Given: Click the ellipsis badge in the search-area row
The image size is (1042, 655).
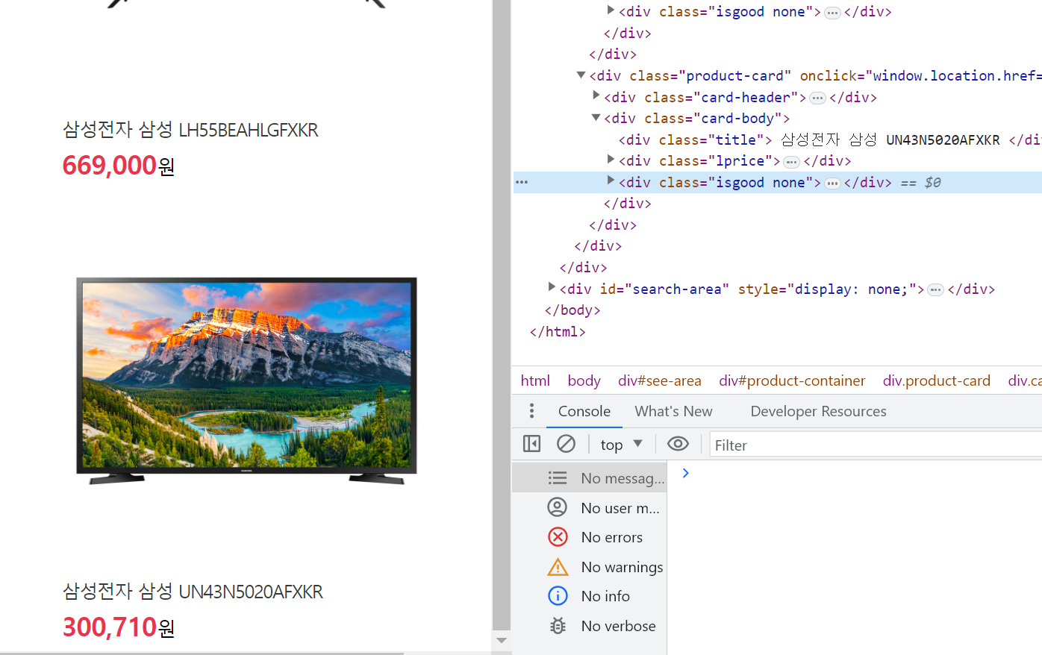Looking at the screenshot, I should pos(936,290).
